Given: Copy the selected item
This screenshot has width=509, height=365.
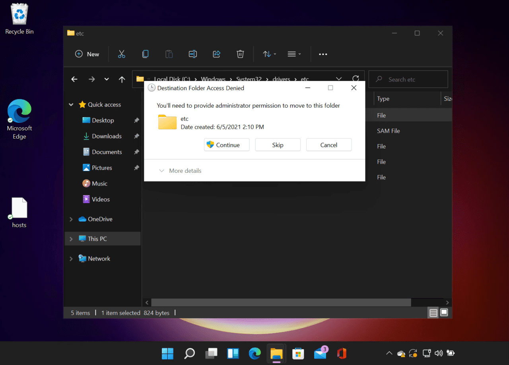Looking at the screenshot, I should click(145, 54).
